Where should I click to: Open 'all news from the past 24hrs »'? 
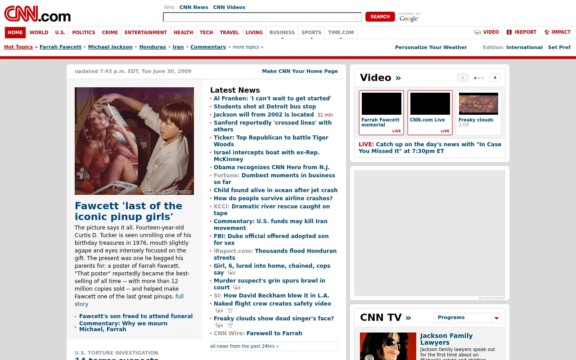coord(244,346)
